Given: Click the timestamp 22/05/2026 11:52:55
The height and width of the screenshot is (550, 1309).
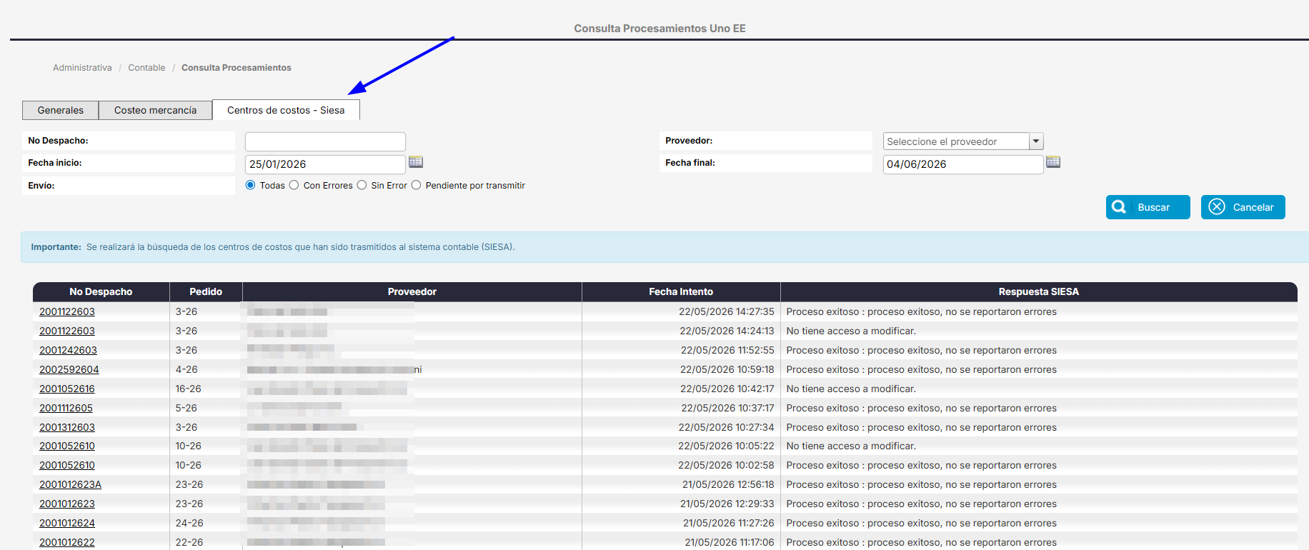Looking at the screenshot, I should coord(727,350).
